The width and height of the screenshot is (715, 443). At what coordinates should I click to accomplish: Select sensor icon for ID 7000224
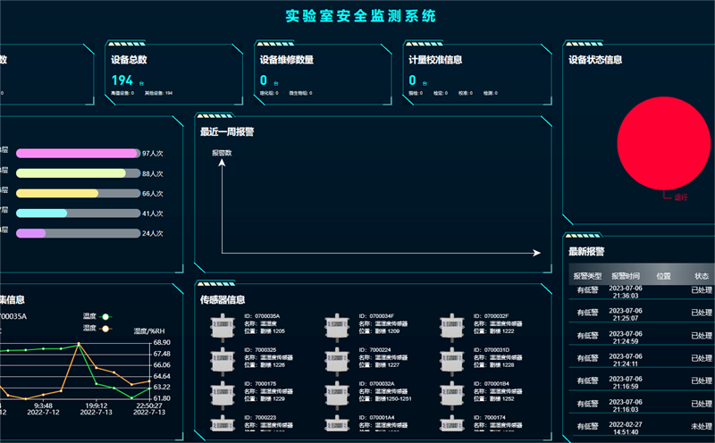336,360
